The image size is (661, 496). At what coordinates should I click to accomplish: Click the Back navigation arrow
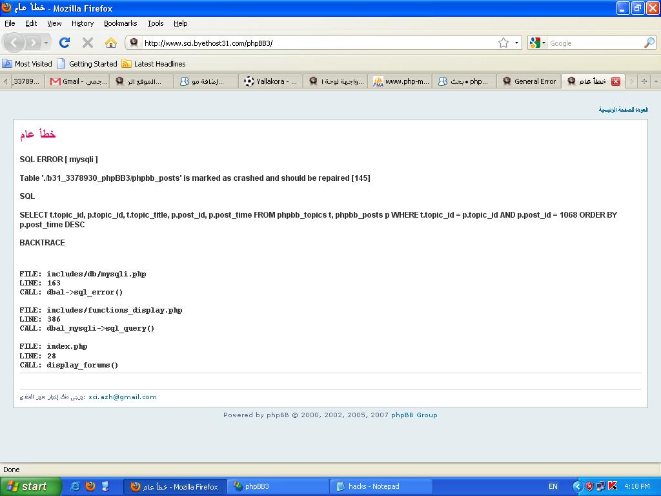tap(14, 43)
